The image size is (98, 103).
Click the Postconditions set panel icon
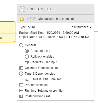coord(21,96)
